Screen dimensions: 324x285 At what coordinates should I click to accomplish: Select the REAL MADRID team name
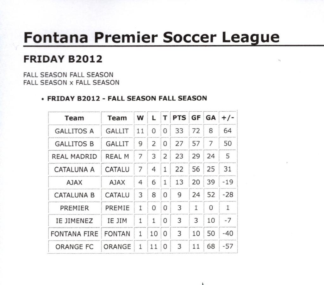(x=74, y=157)
